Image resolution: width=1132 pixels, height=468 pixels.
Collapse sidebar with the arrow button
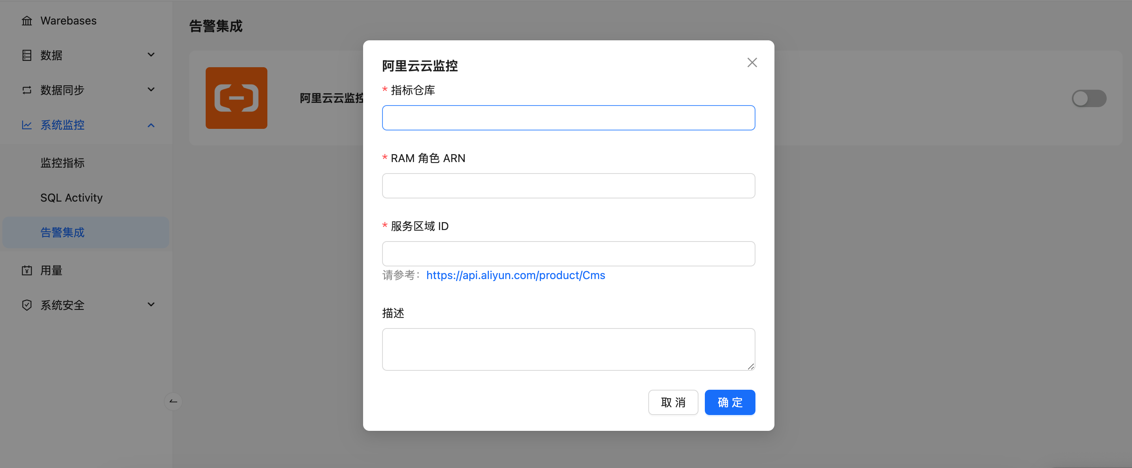[173, 401]
